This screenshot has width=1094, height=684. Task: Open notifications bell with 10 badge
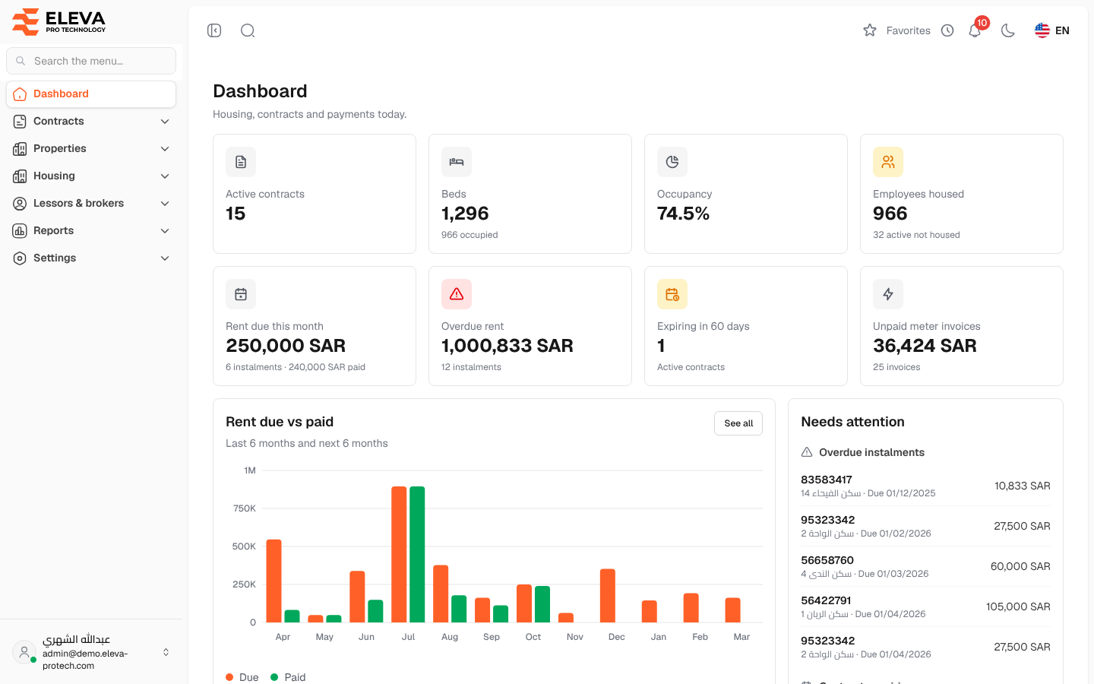[975, 30]
